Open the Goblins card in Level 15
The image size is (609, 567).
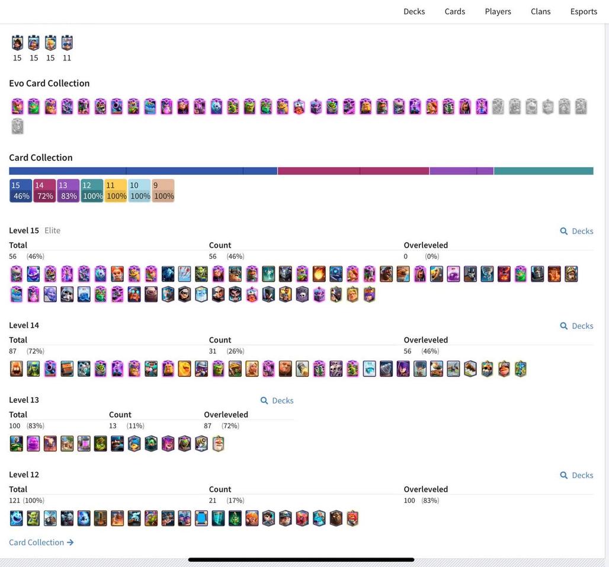(x=201, y=274)
